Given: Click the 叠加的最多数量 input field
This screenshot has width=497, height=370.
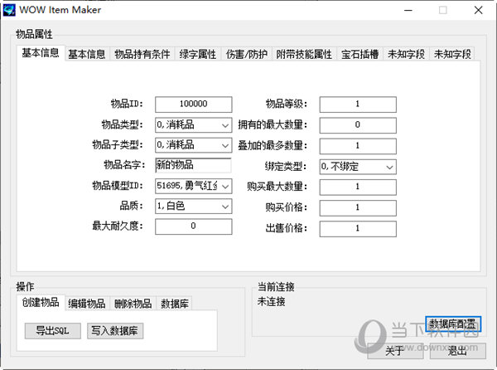Looking at the screenshot, I should pyautogui.click(x=358, y=146).
